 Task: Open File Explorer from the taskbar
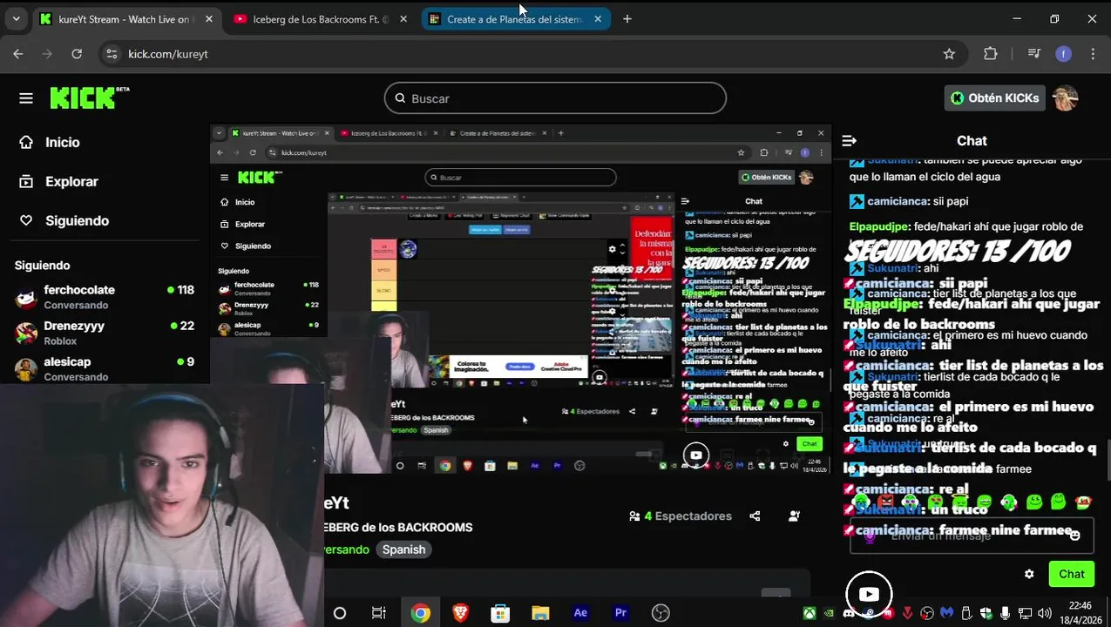(540, 613)
